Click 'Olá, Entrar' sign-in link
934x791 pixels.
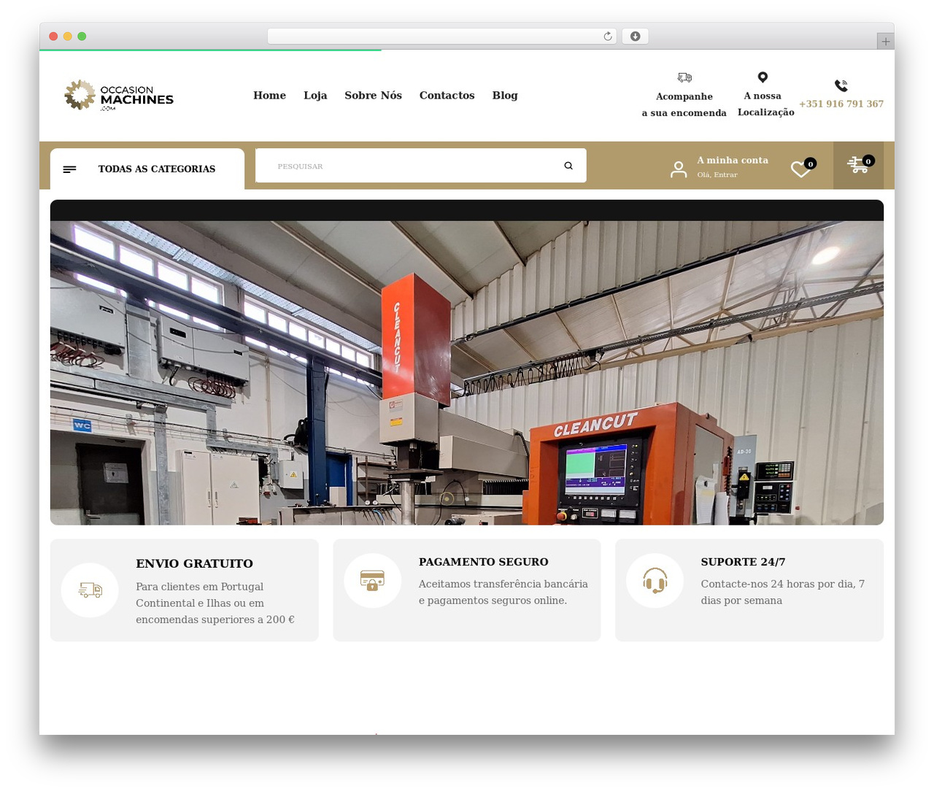coord(717,175)
